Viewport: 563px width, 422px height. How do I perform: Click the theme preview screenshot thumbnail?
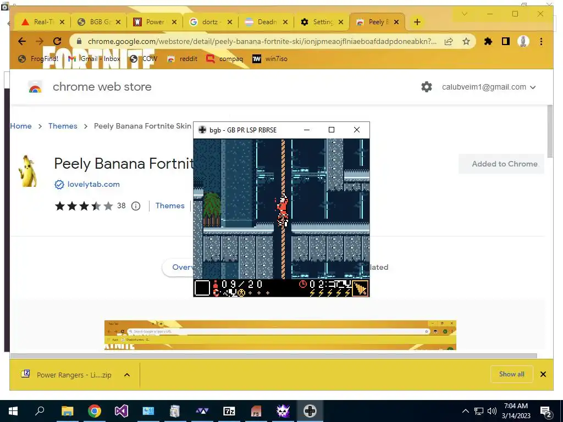(280, 335)
